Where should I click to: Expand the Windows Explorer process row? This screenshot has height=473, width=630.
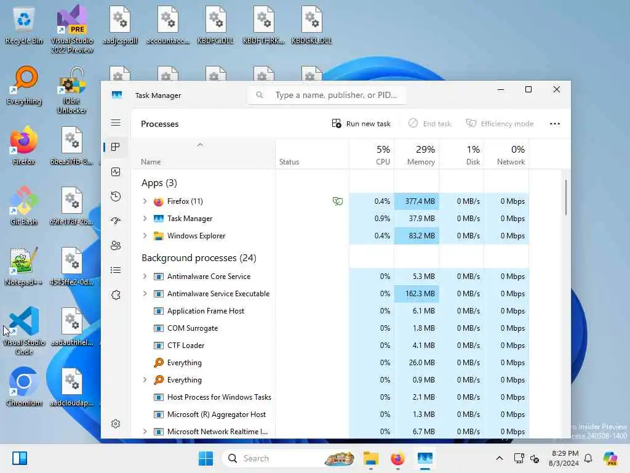point(145,236)
